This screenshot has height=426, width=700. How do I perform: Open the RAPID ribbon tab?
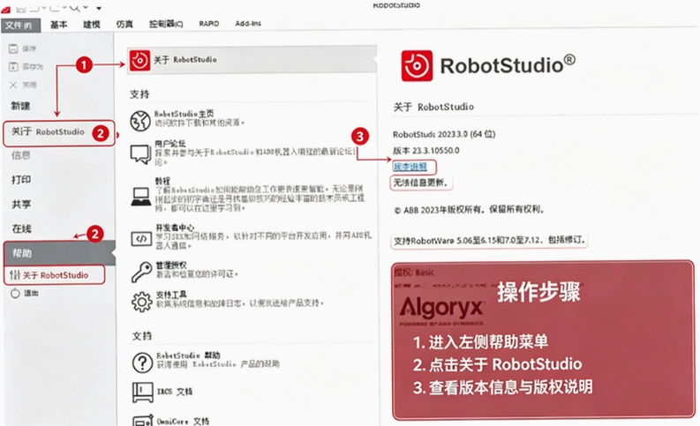point(209,24)
